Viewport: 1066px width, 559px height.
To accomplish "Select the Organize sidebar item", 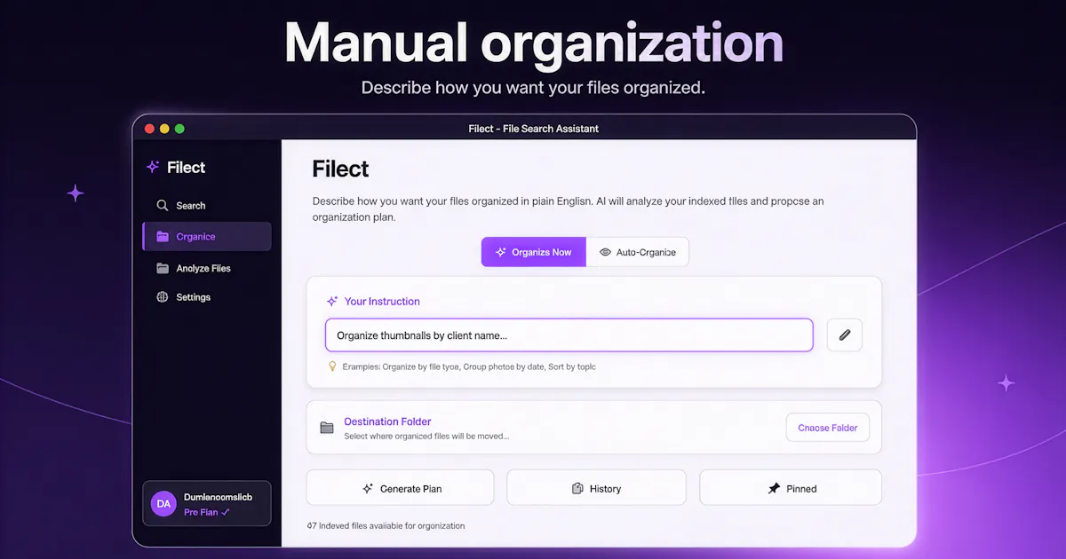I will tap(206, 237).
